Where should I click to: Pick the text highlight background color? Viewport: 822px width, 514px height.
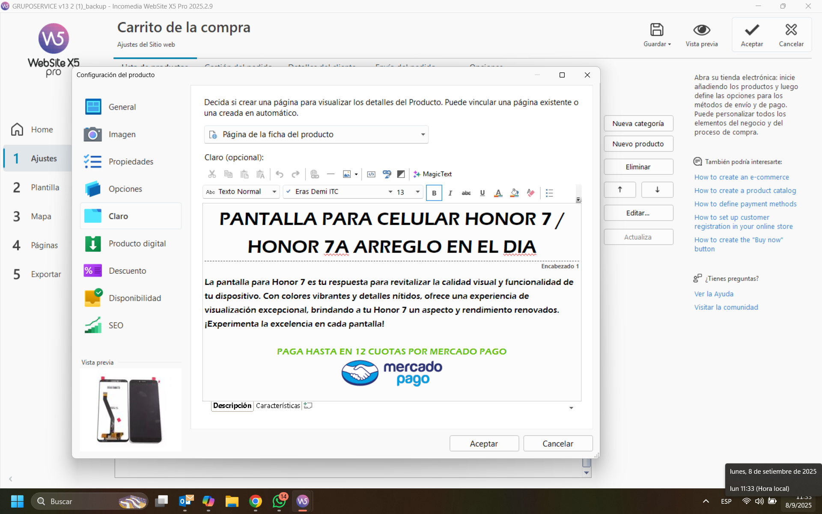click(515, 193)
